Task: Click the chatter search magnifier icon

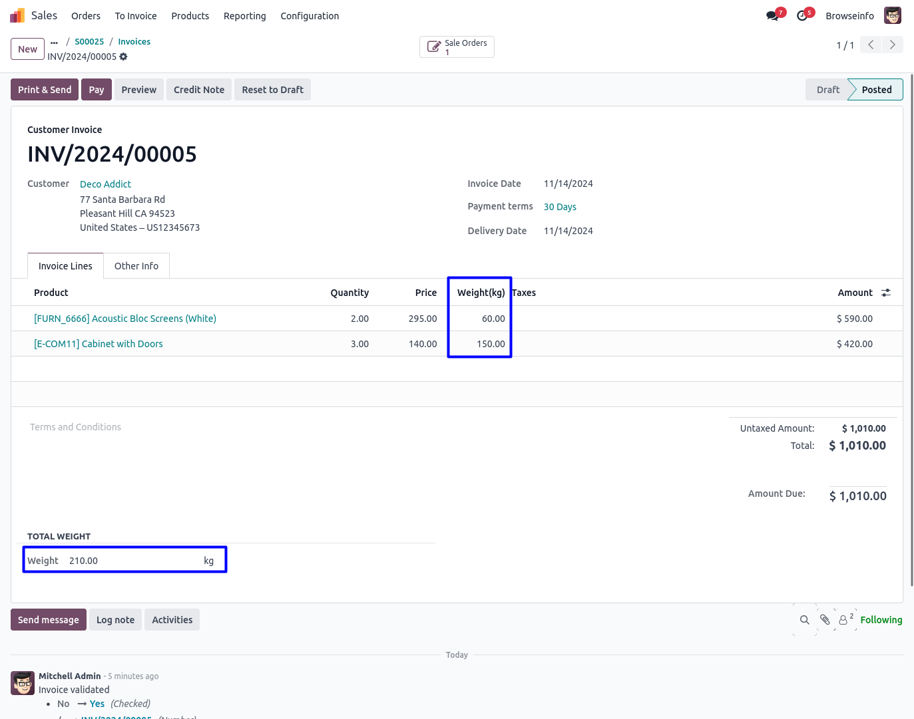Action: pyautogui.click(x=804, y=620)
